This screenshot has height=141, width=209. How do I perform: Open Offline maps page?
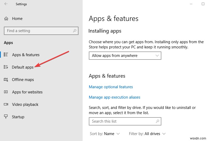23,80
